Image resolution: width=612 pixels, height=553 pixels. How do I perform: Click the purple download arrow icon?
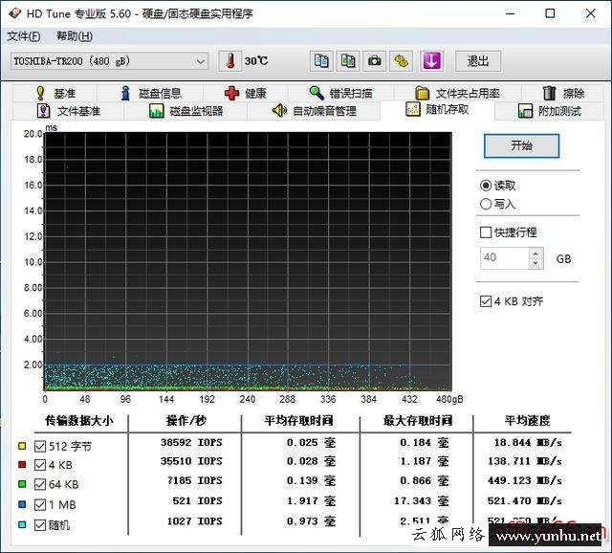pyautogui.click(x=431, y=61)
